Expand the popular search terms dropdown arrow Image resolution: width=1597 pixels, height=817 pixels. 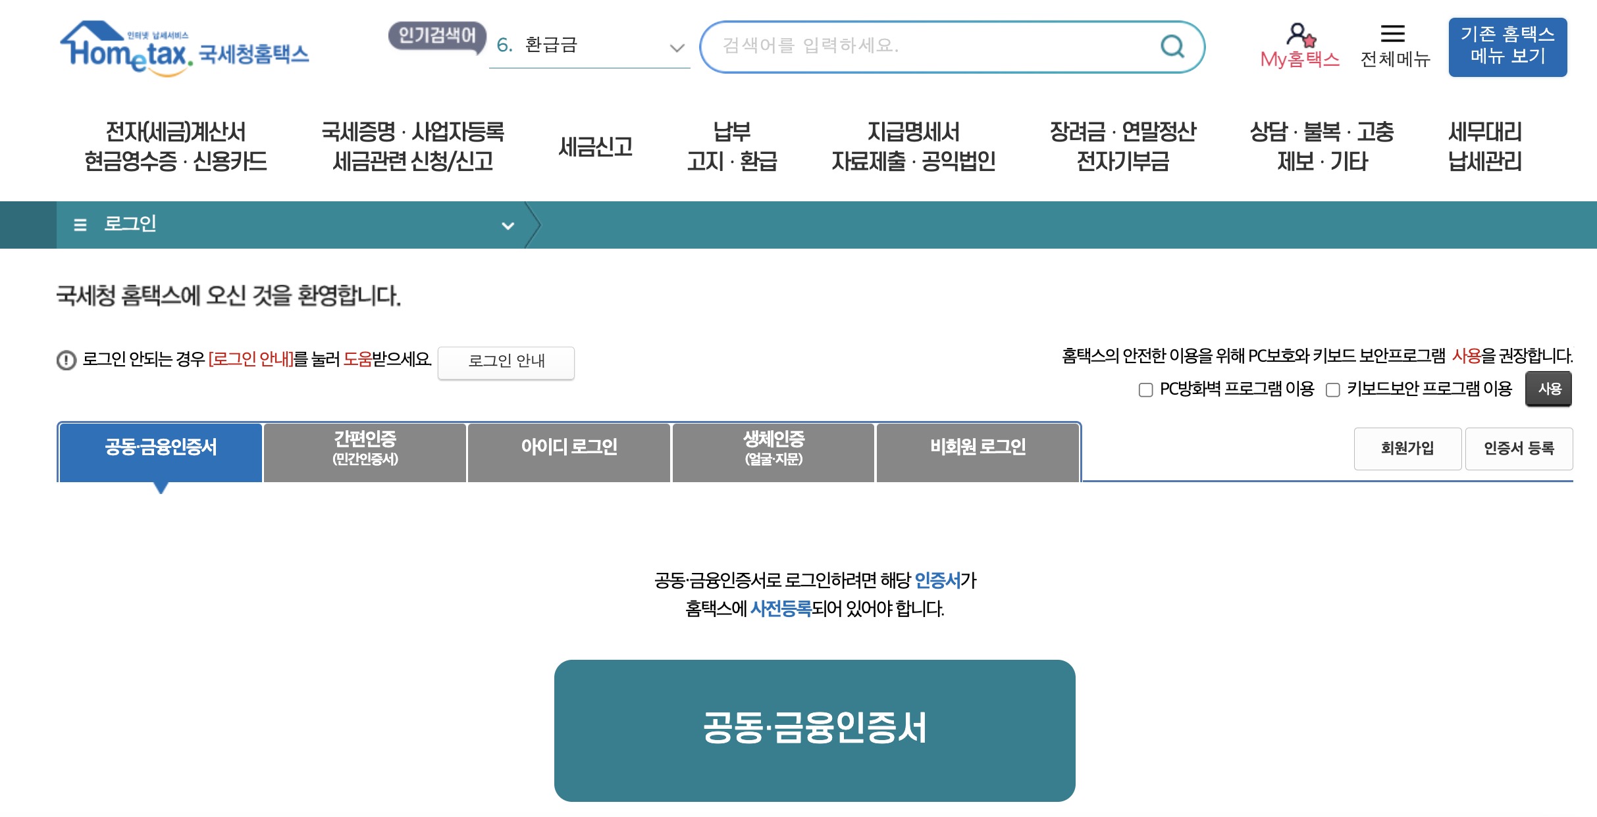[x=676, y=47]
